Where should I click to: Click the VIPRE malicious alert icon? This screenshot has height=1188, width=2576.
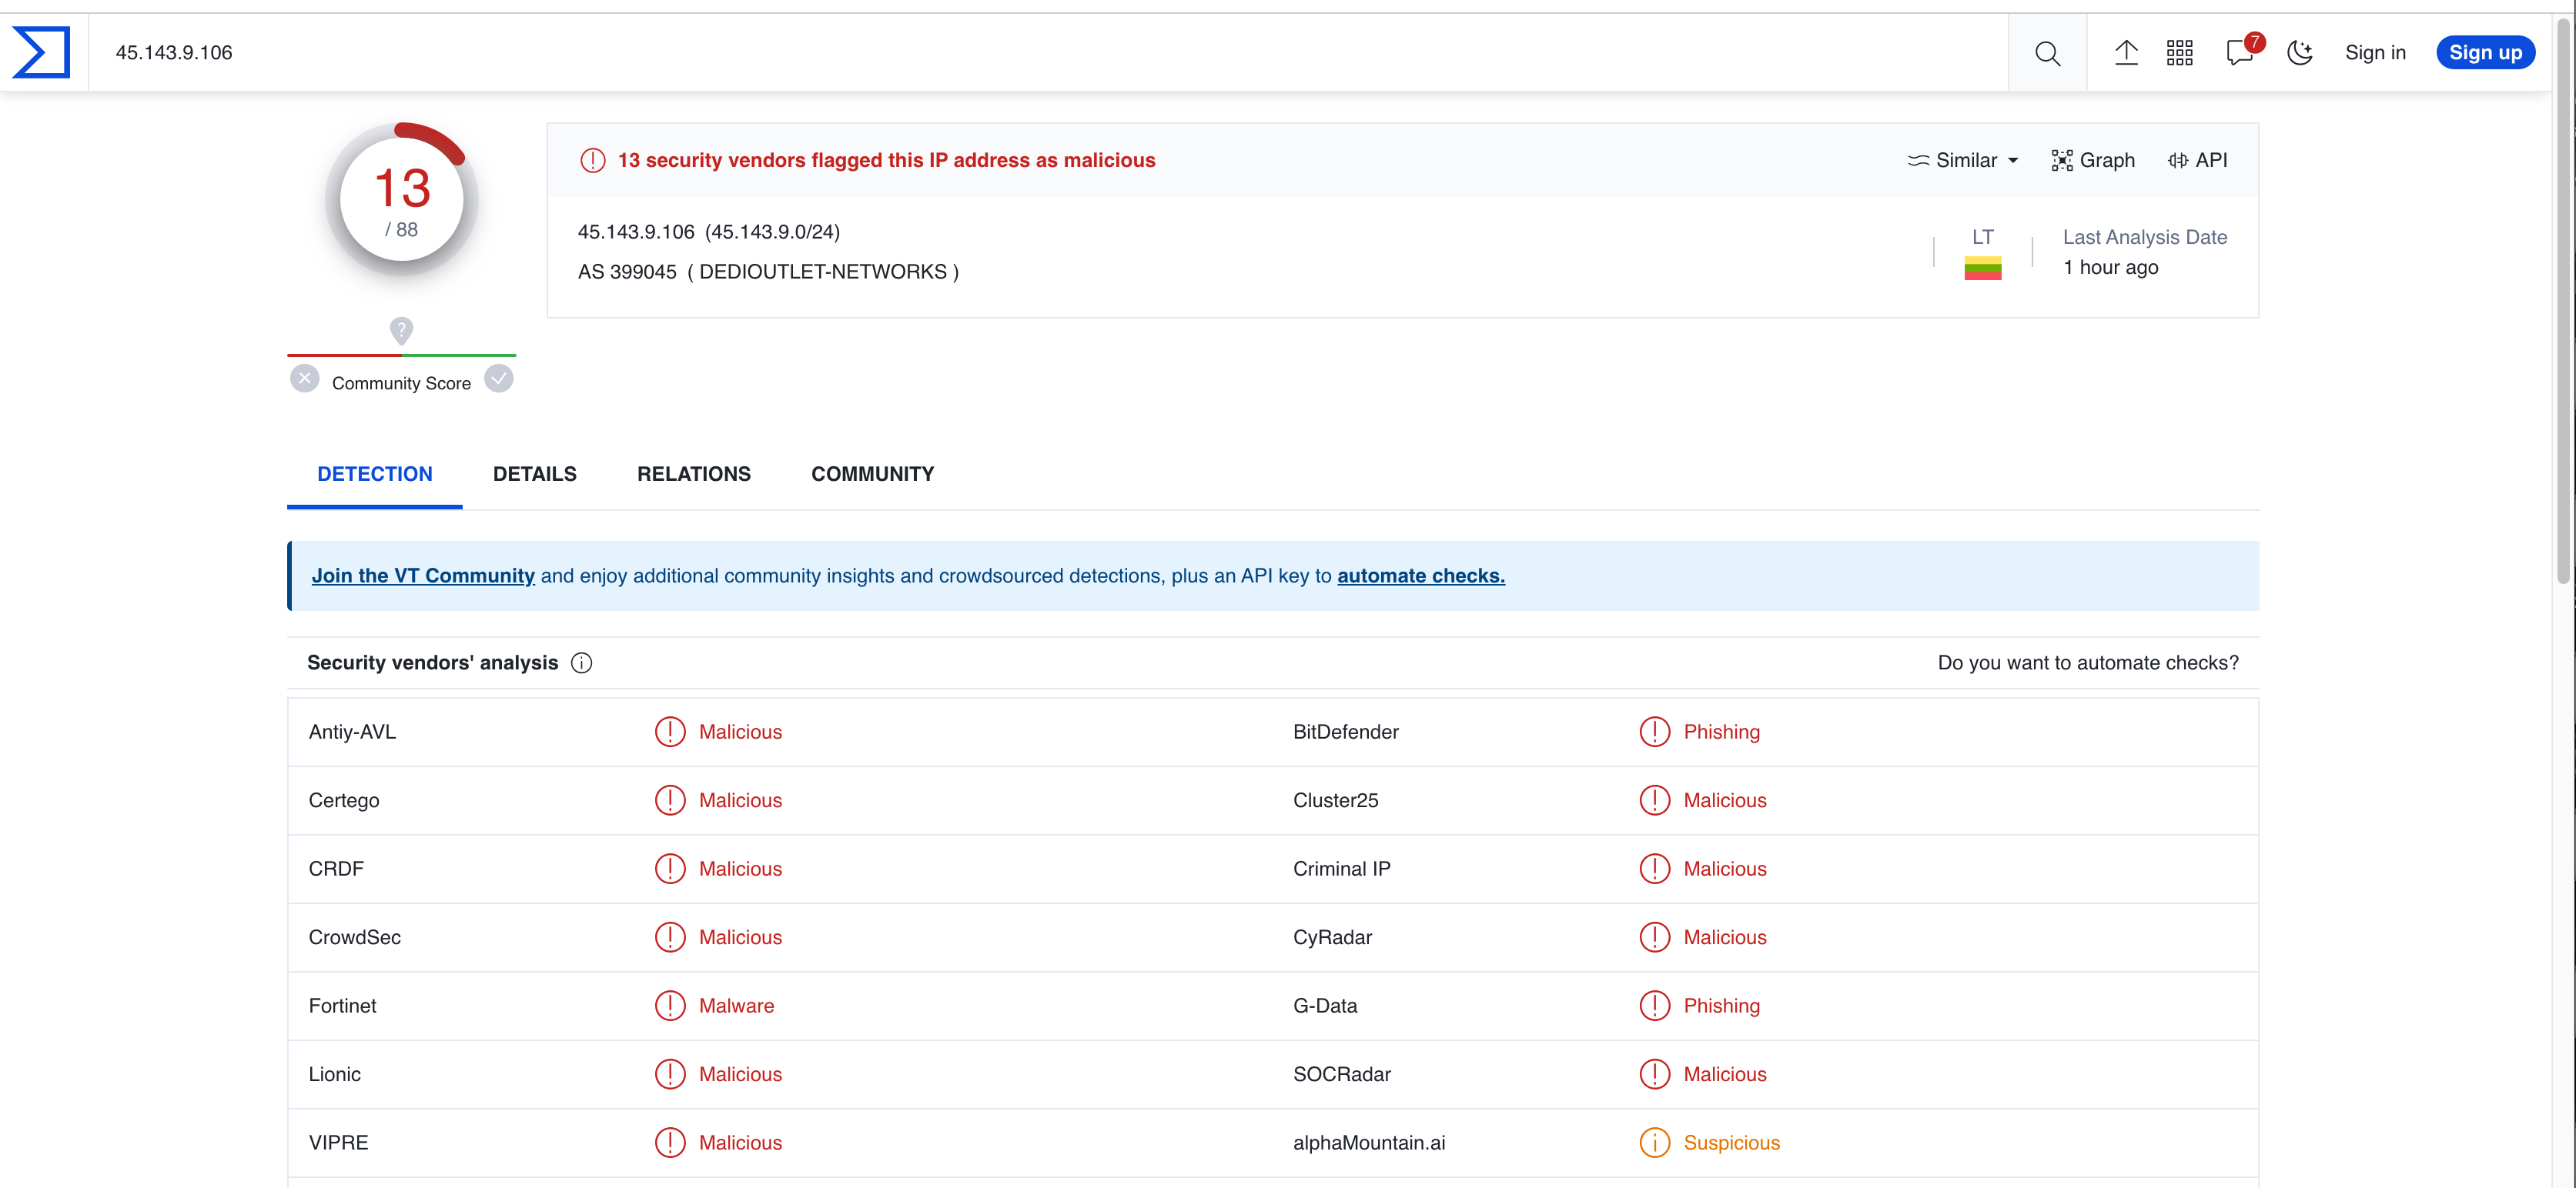tap(670, 1143)
